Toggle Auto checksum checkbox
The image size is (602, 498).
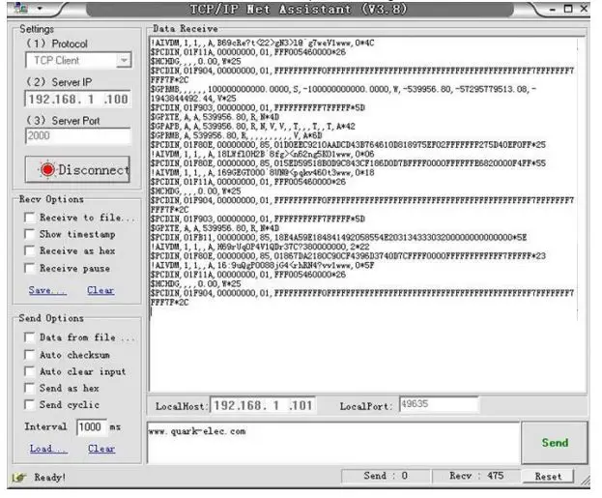tap(30, 354)
